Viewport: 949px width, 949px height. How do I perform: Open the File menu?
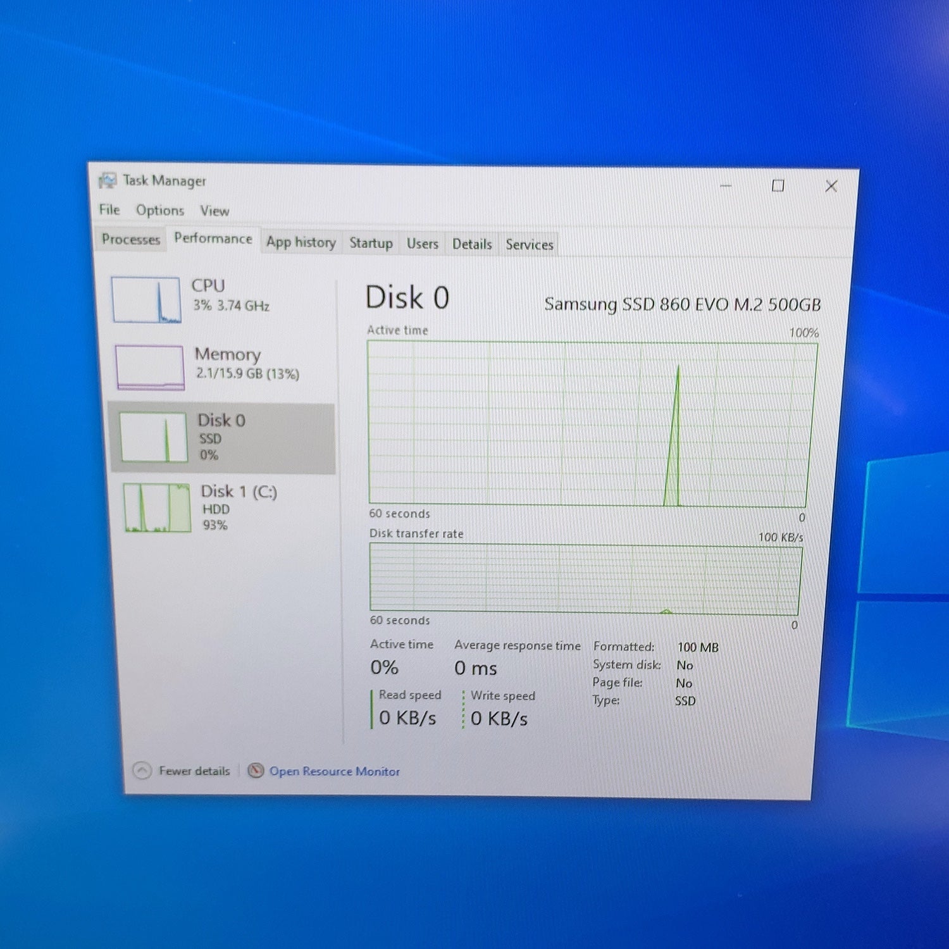click(x=109, y=209)
